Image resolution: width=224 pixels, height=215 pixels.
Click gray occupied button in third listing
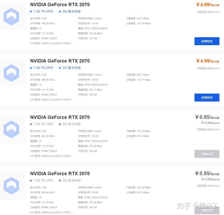coord(207,154)
